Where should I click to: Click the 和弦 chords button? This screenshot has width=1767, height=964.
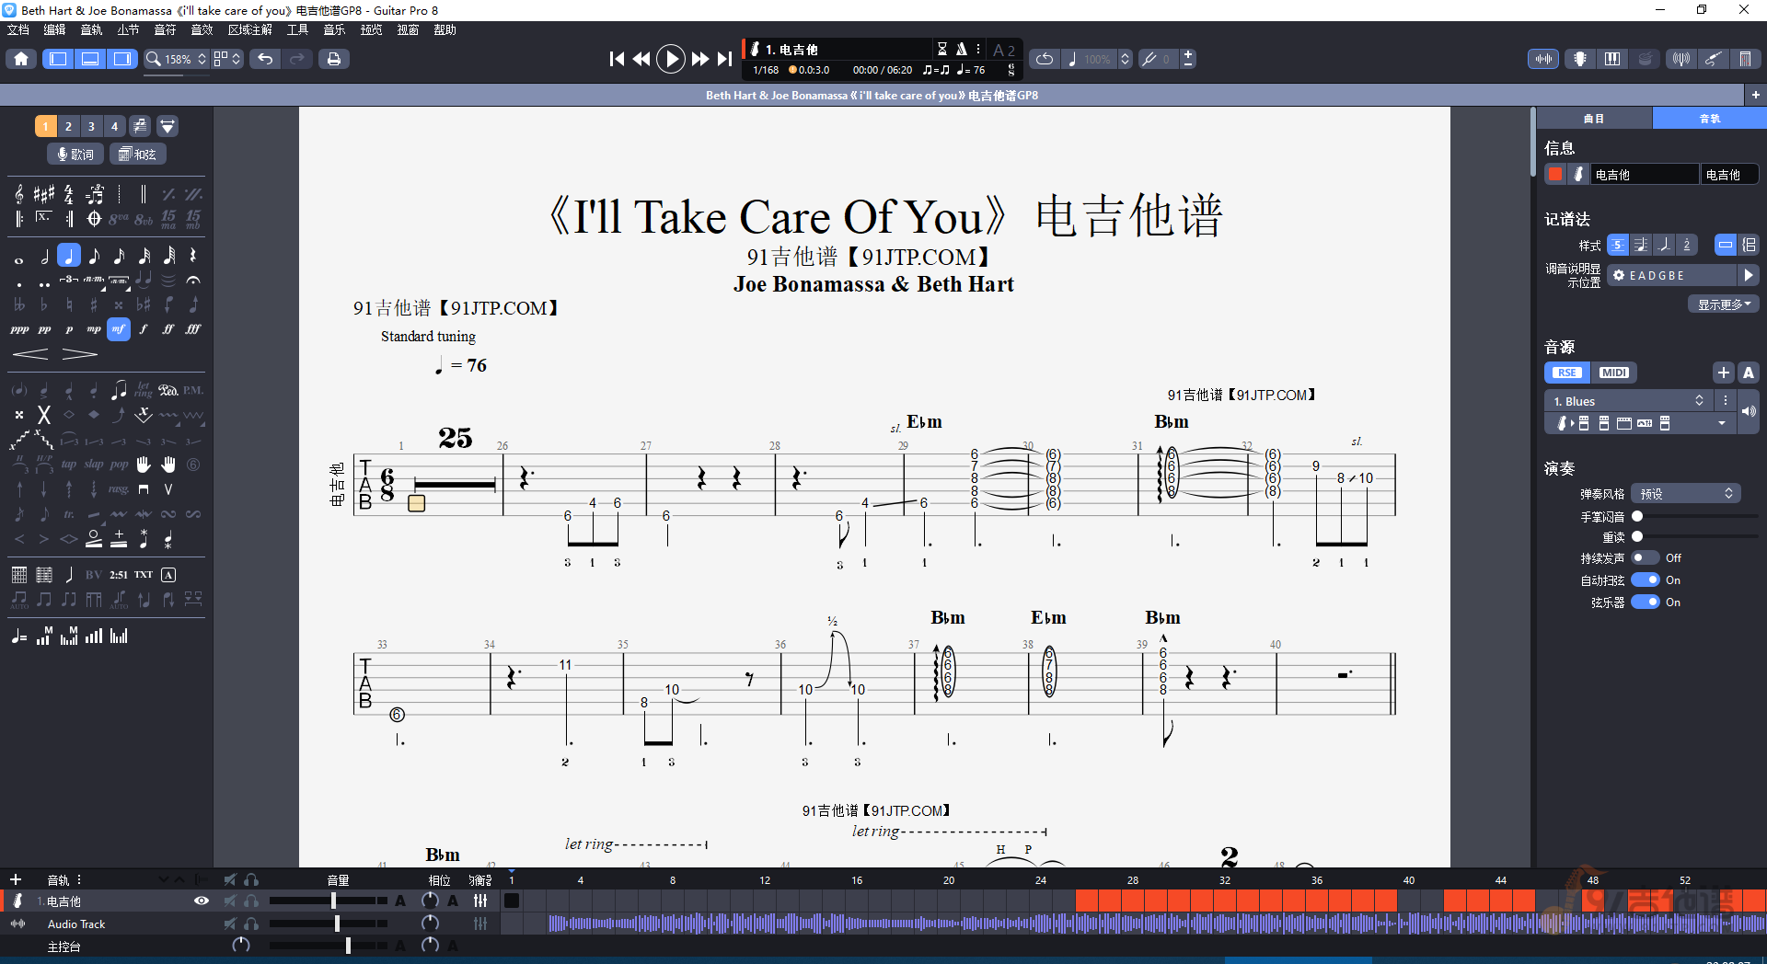(x=138, y=155)
